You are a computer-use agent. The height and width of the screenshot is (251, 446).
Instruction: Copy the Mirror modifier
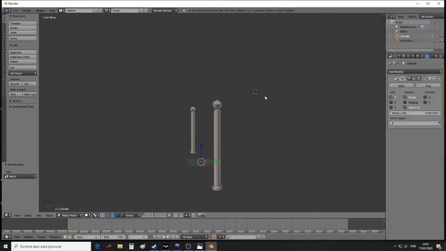tap(428, 86)
